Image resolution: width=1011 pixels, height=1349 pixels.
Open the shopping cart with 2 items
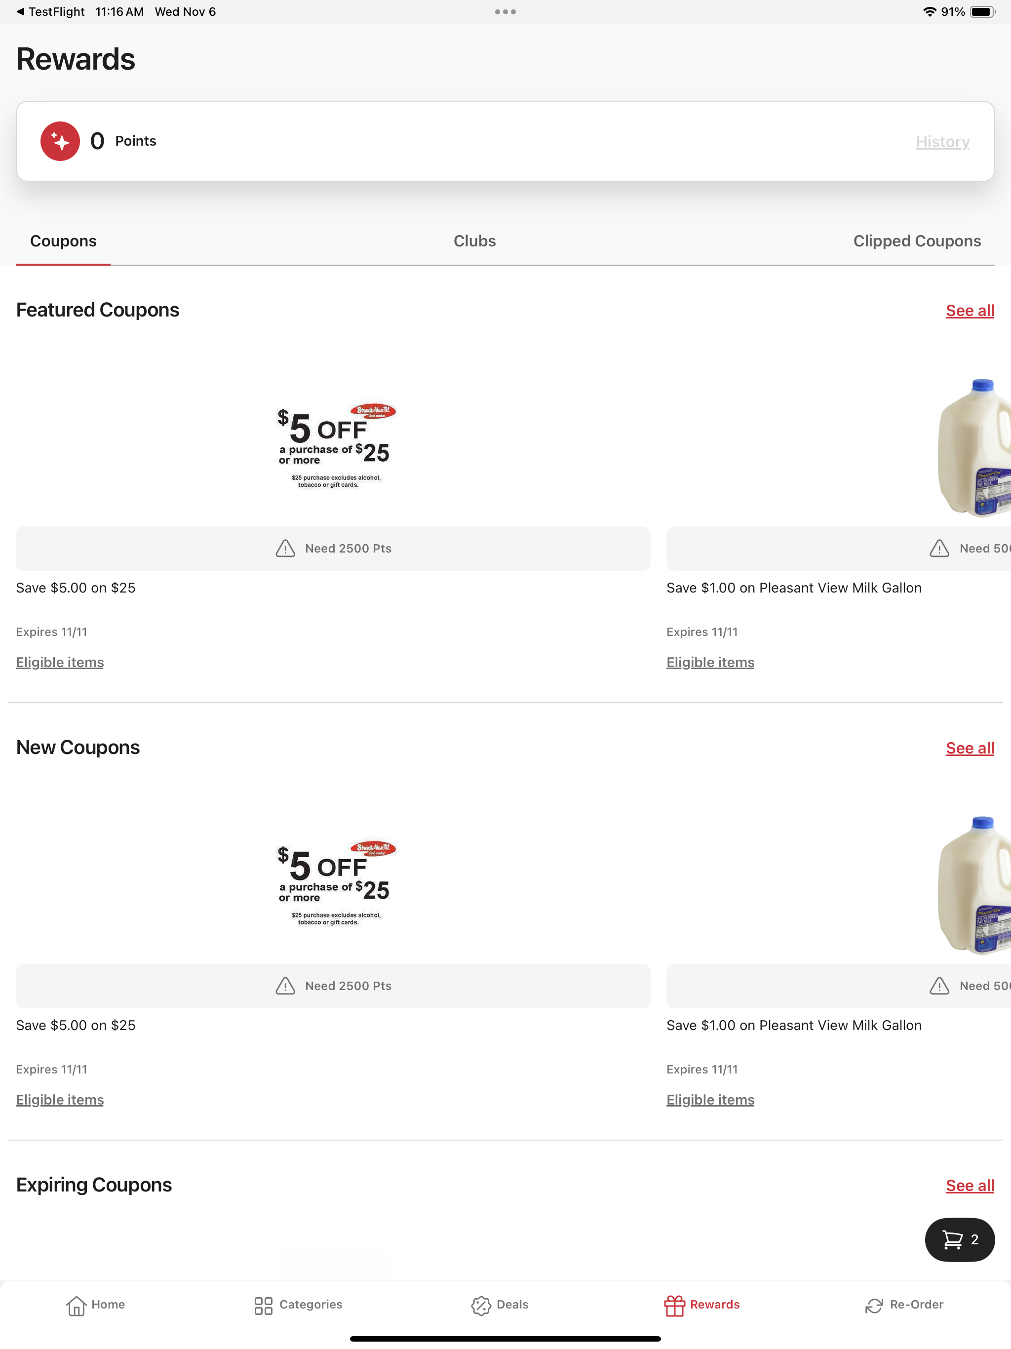(960, 1239)
